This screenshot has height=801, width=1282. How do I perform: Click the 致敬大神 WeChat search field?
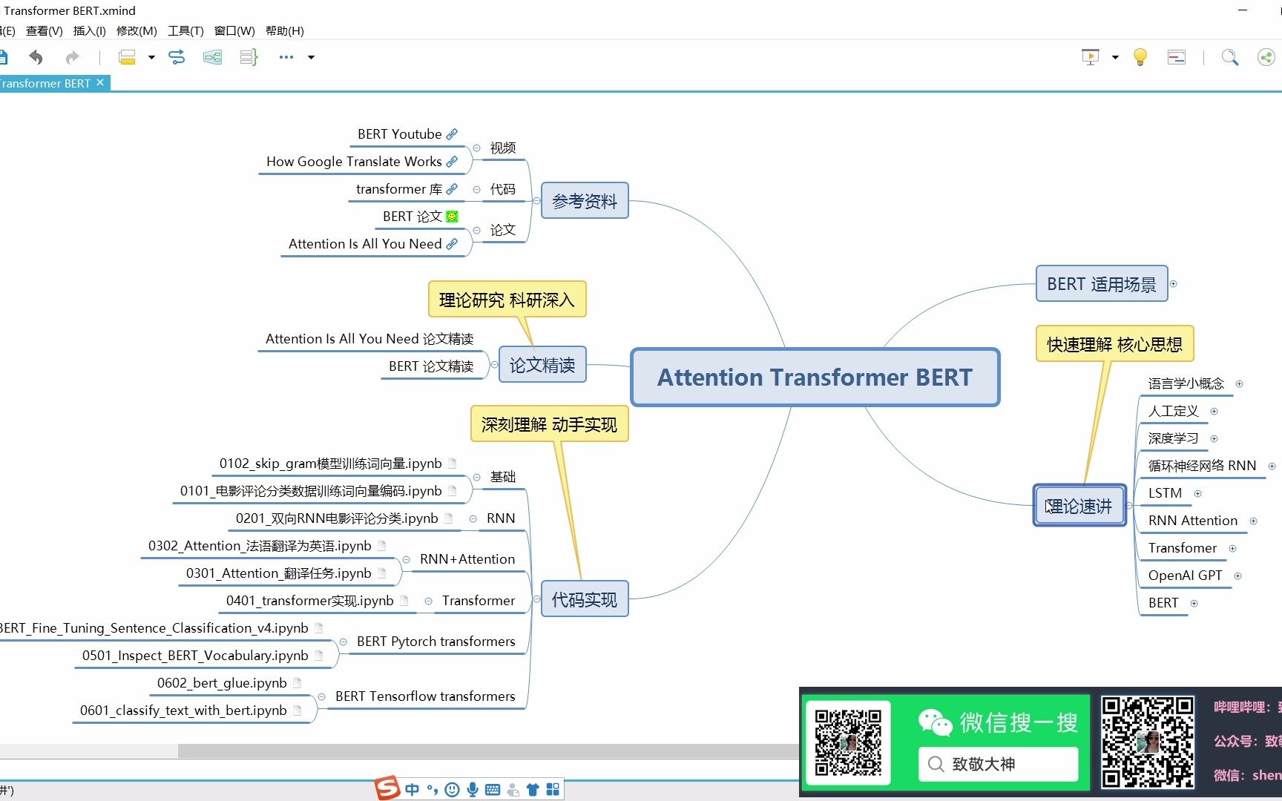[x=998, y=764]
